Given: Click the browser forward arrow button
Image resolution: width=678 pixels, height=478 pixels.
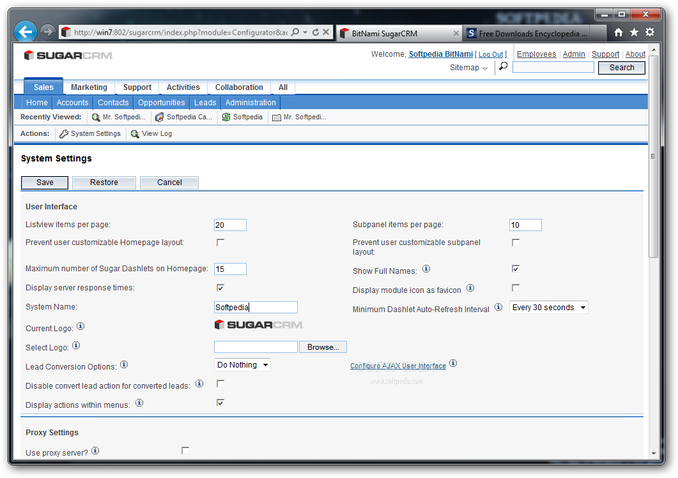Looking at the screenshot, I should click(47, 32).
